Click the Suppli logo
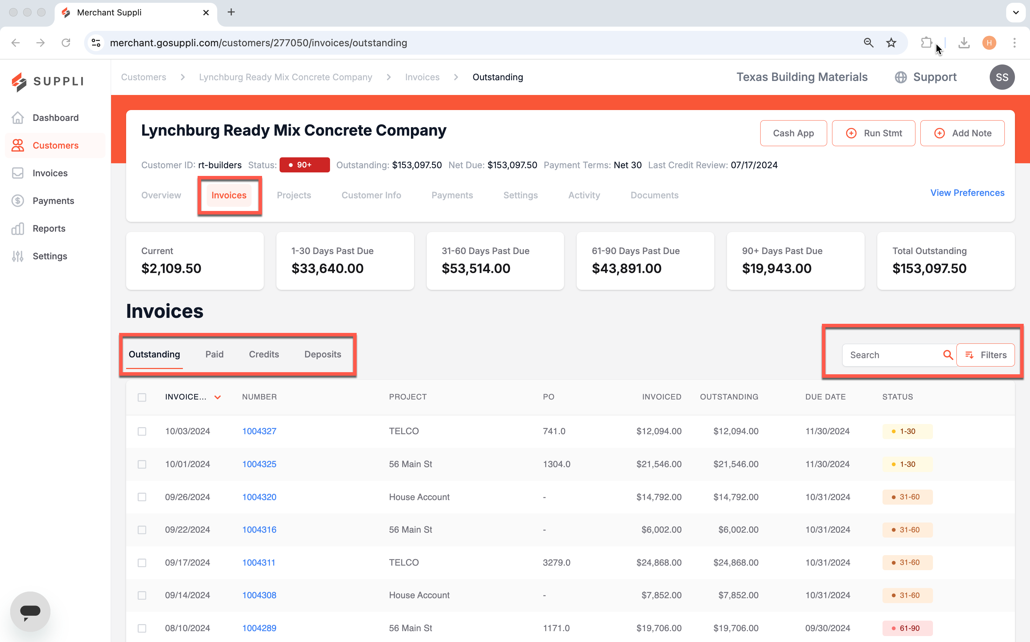 pos(48,82)
